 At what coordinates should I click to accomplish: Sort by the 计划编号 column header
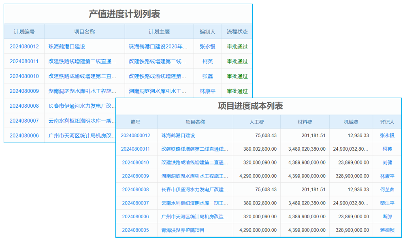[x=24, y=31]
